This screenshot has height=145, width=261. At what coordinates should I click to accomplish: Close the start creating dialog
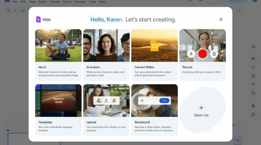click(x=221, y=19)
